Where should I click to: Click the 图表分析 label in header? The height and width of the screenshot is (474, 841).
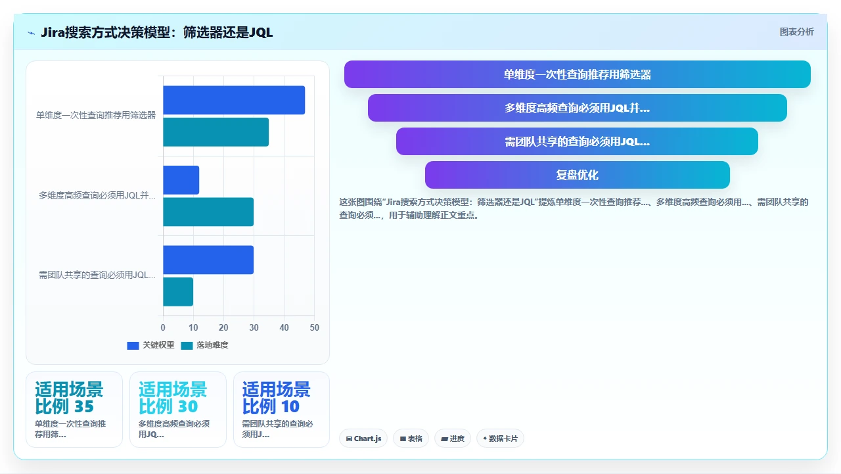point(796,32)
